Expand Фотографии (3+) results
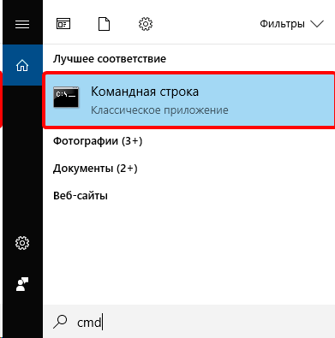335x338 pixels. pyautogui.click(x=98, y=141)
